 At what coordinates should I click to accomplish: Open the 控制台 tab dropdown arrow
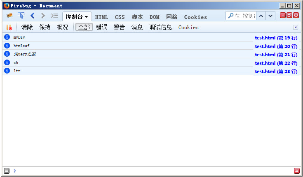point(87,17)
